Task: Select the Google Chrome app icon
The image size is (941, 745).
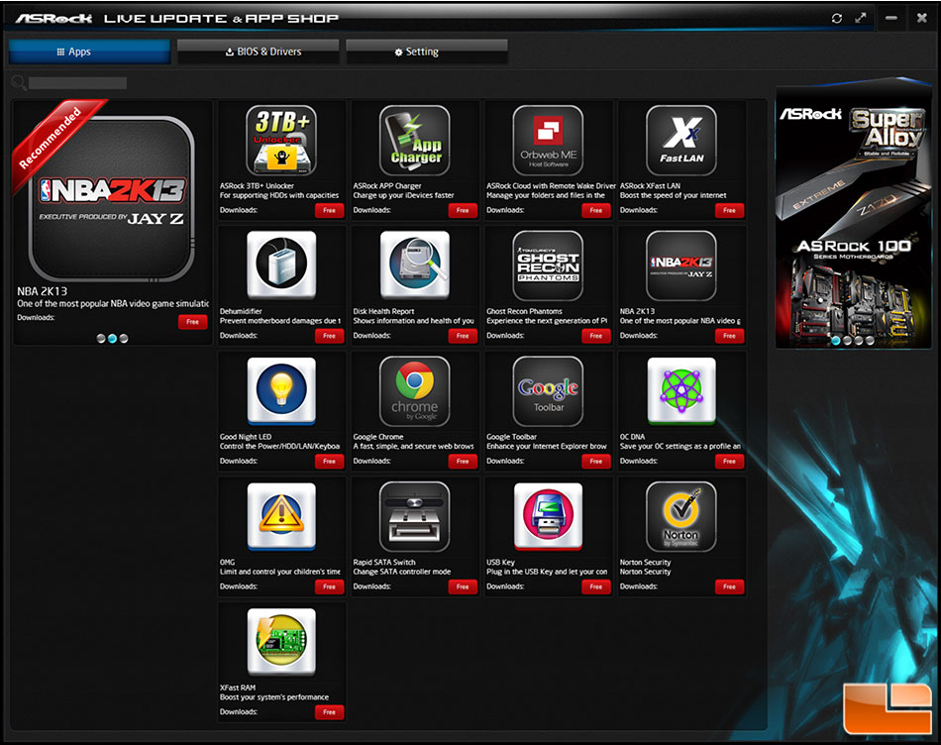Action: pos(415,390)
